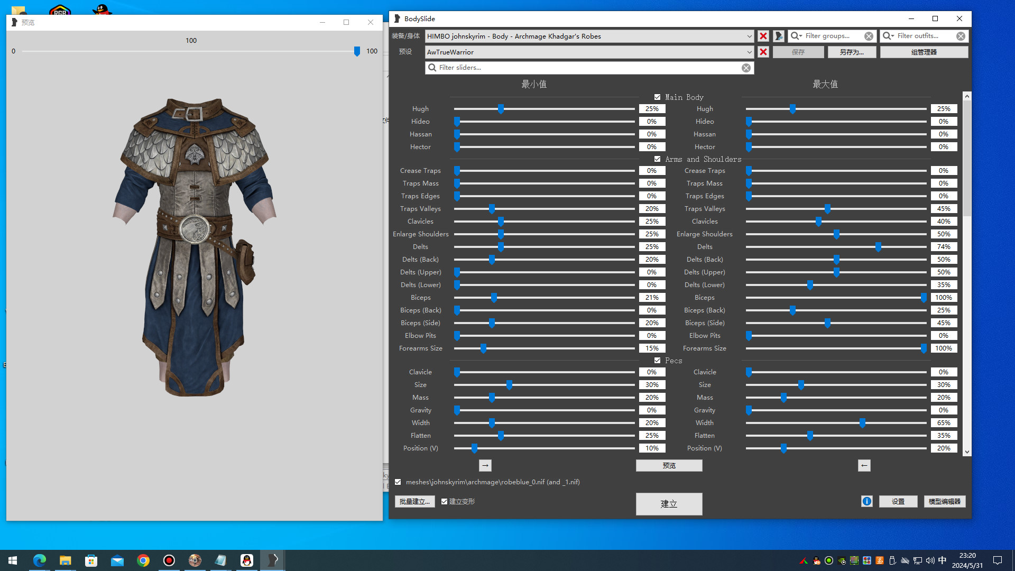Click the right arrow copy-values button

pos(485,465)
